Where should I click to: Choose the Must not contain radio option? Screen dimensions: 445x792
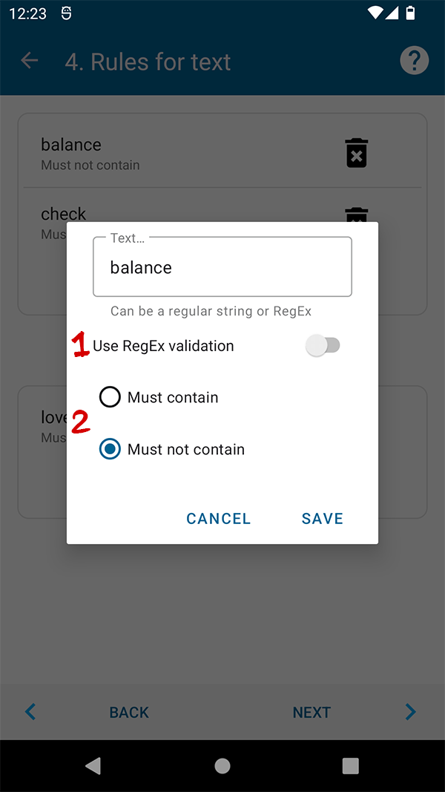(x=110, y=449)
